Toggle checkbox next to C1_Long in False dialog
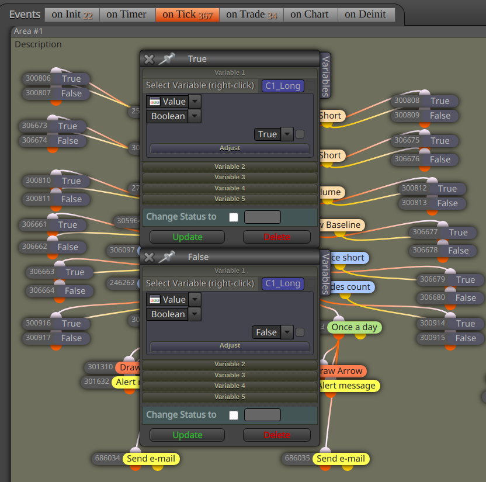Viewport: 486px width, 482px height. point(310,283)
